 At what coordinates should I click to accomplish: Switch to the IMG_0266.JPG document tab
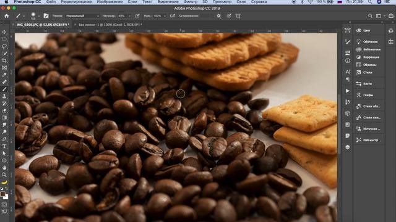[43, 25]
